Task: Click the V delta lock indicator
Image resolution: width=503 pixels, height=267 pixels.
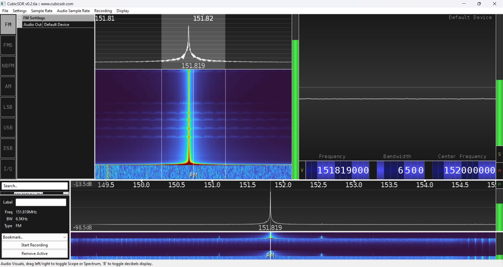Action: coord(302,170)
